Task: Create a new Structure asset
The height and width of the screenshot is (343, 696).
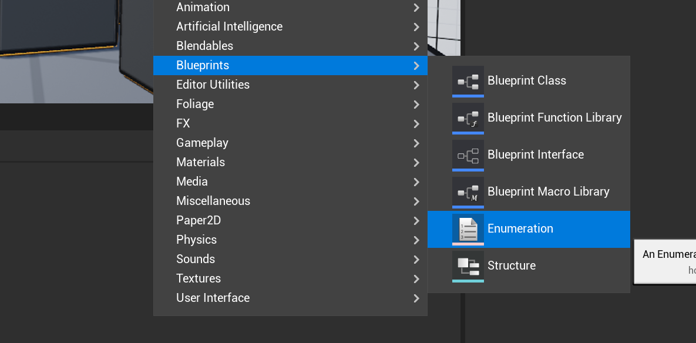Action: pos(511,265)
